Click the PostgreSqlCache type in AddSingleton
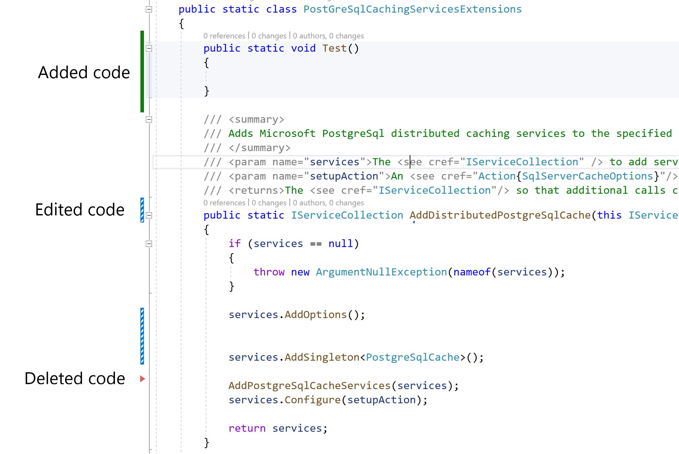The height and width of the screenshot is (454, 679). pos(412,357)
